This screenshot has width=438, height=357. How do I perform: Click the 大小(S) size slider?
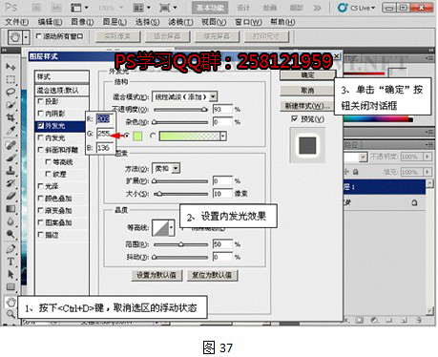click(180, 194)
